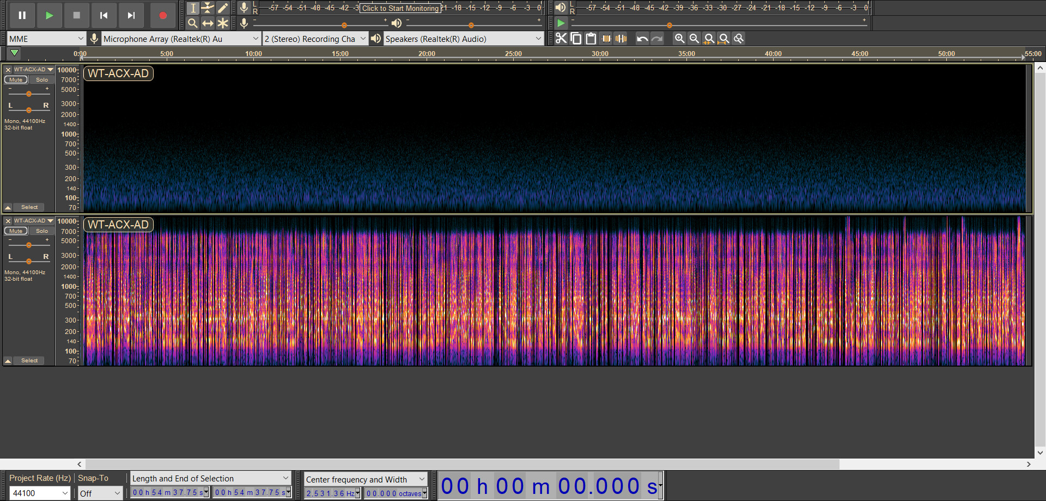Click to Start Monitoring in recording meter
Screen dimensions: 1046x501
click(x=400, y=8)
